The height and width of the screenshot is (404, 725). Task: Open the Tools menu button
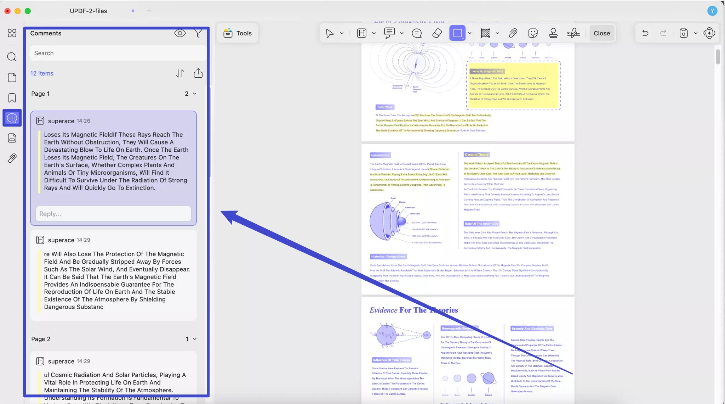click(x=238, y=33)
